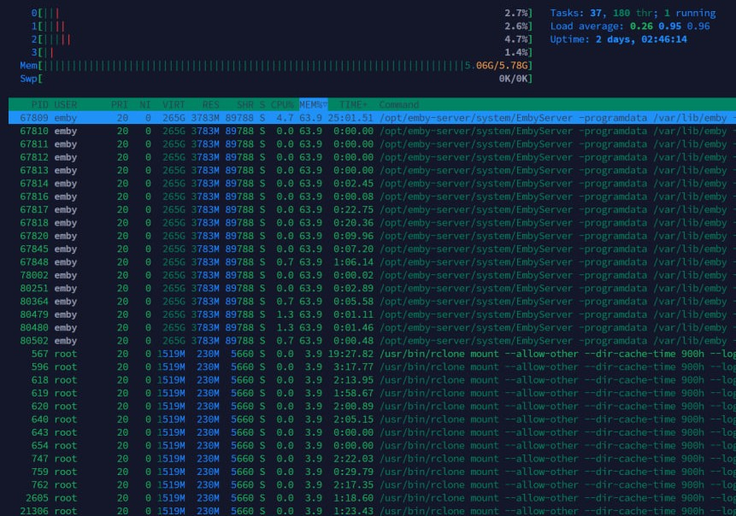
Task: Sort by the USER column header
Action: pos(65,104)
